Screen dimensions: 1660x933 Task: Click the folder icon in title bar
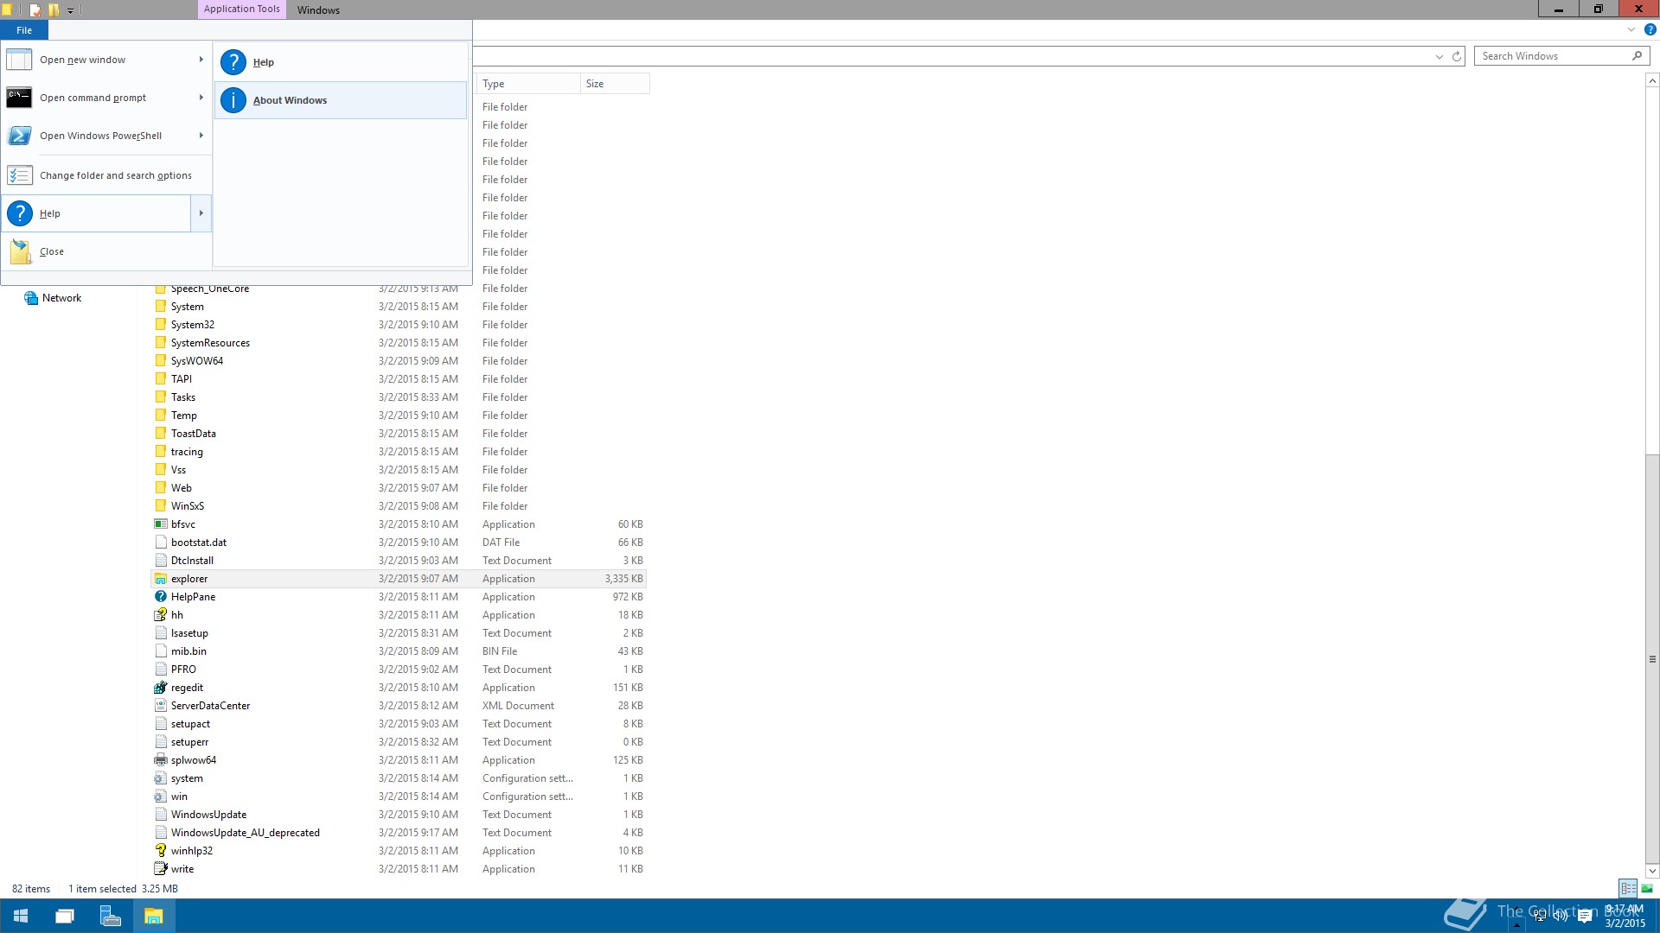pos(7,10)
